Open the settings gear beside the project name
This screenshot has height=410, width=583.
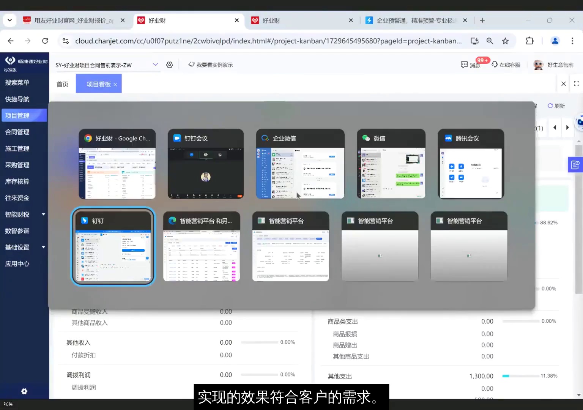(169, 65)
